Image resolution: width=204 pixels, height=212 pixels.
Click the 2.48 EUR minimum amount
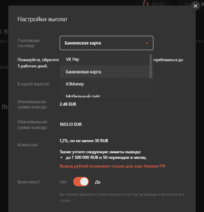[x=68, y=104]
